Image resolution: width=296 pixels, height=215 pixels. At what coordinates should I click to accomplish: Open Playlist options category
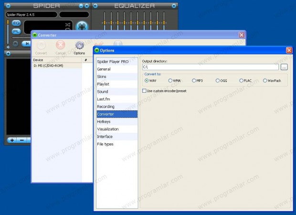coord(117,84)
